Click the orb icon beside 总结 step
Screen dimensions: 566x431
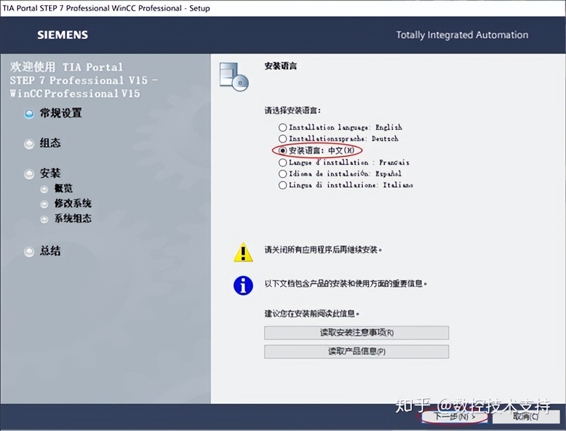coord(29,251)
